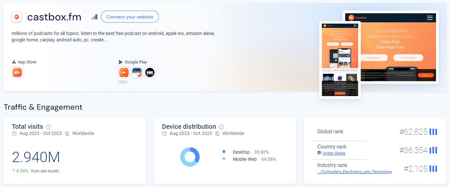Open the mobile site screenshot thumbnail

tap(340, 60)
